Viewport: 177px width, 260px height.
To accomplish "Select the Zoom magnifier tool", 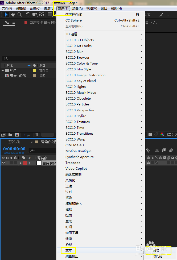I will [x=20, y=15].
